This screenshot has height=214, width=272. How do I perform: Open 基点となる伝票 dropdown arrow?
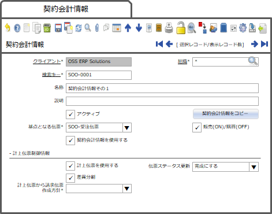pos(127,128)
